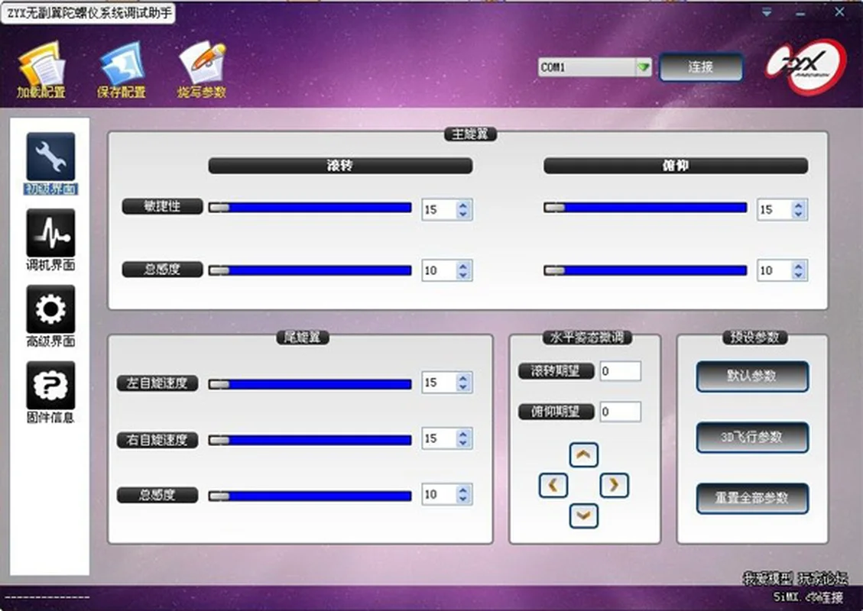Click the 预设参数 group title
The height and width of the screenshot is (611, 863).
point(754,337)
